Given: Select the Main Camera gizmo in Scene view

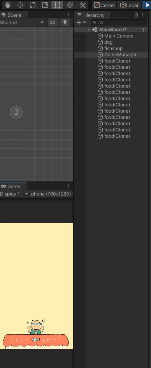Looking at the screenshot, I should point(16,112).
